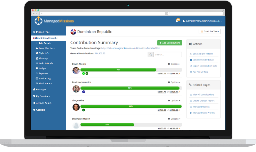Click Devin Allen Jr's avatar photo
This screenshot has height=152, width=256.
point(76,71)
